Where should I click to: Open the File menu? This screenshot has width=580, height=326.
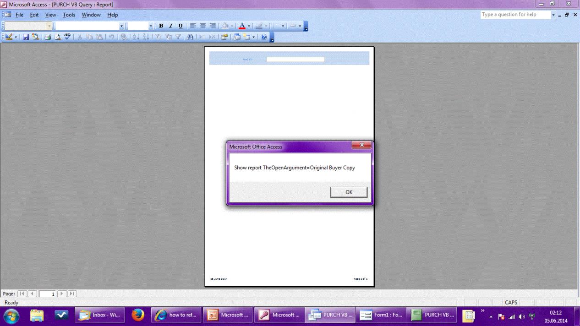tap(19, 15)
